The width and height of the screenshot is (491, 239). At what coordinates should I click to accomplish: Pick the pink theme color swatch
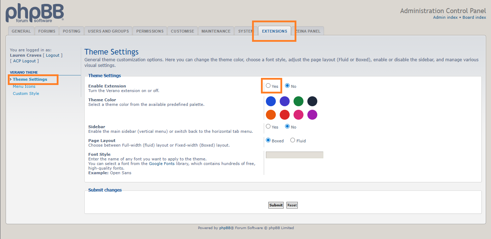click(x=298, y=115)
